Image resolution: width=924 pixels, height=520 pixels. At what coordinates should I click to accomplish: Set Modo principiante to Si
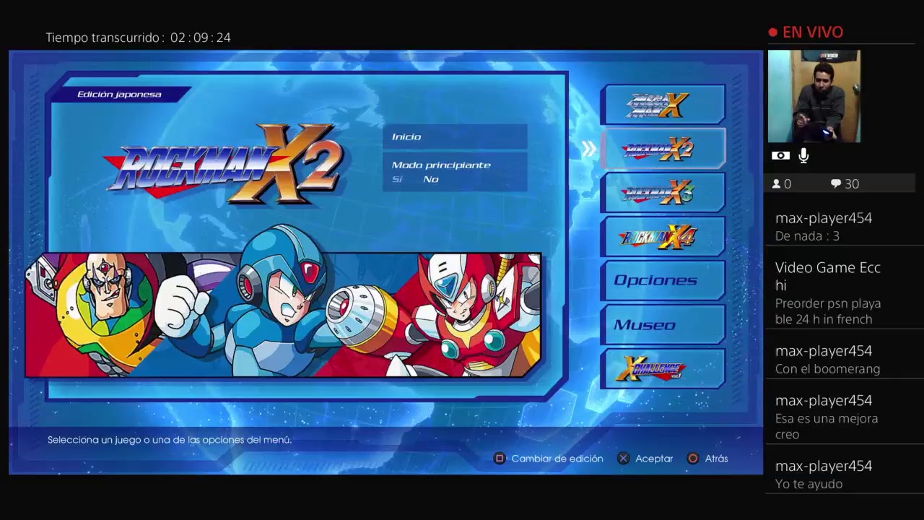(x=397, y=179)
